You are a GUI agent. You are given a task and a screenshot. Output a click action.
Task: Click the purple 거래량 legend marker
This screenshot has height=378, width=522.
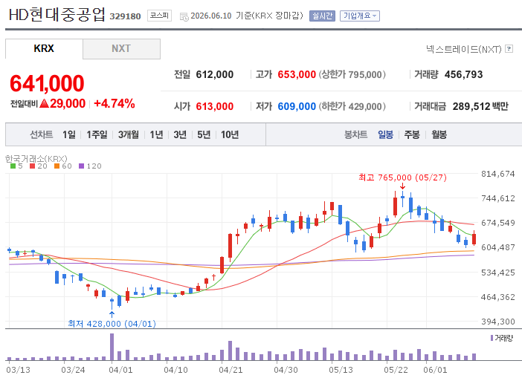(492, 338)
